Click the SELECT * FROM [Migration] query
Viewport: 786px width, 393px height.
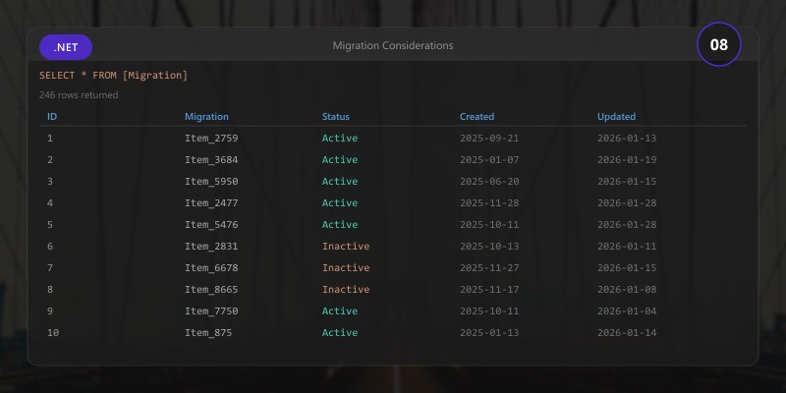113,76
